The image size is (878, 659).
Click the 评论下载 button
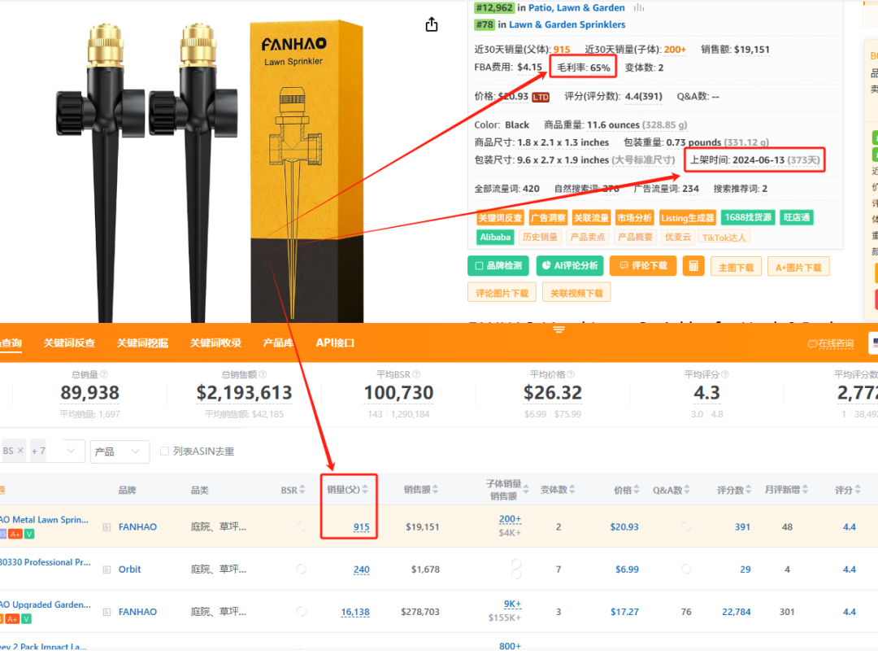tap(643, 265)
